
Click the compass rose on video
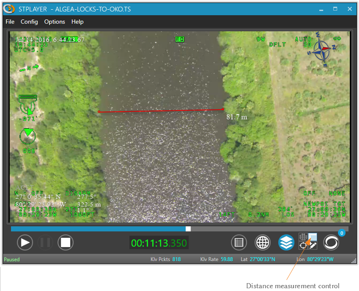pyautogui.click(x=322, y=49)
